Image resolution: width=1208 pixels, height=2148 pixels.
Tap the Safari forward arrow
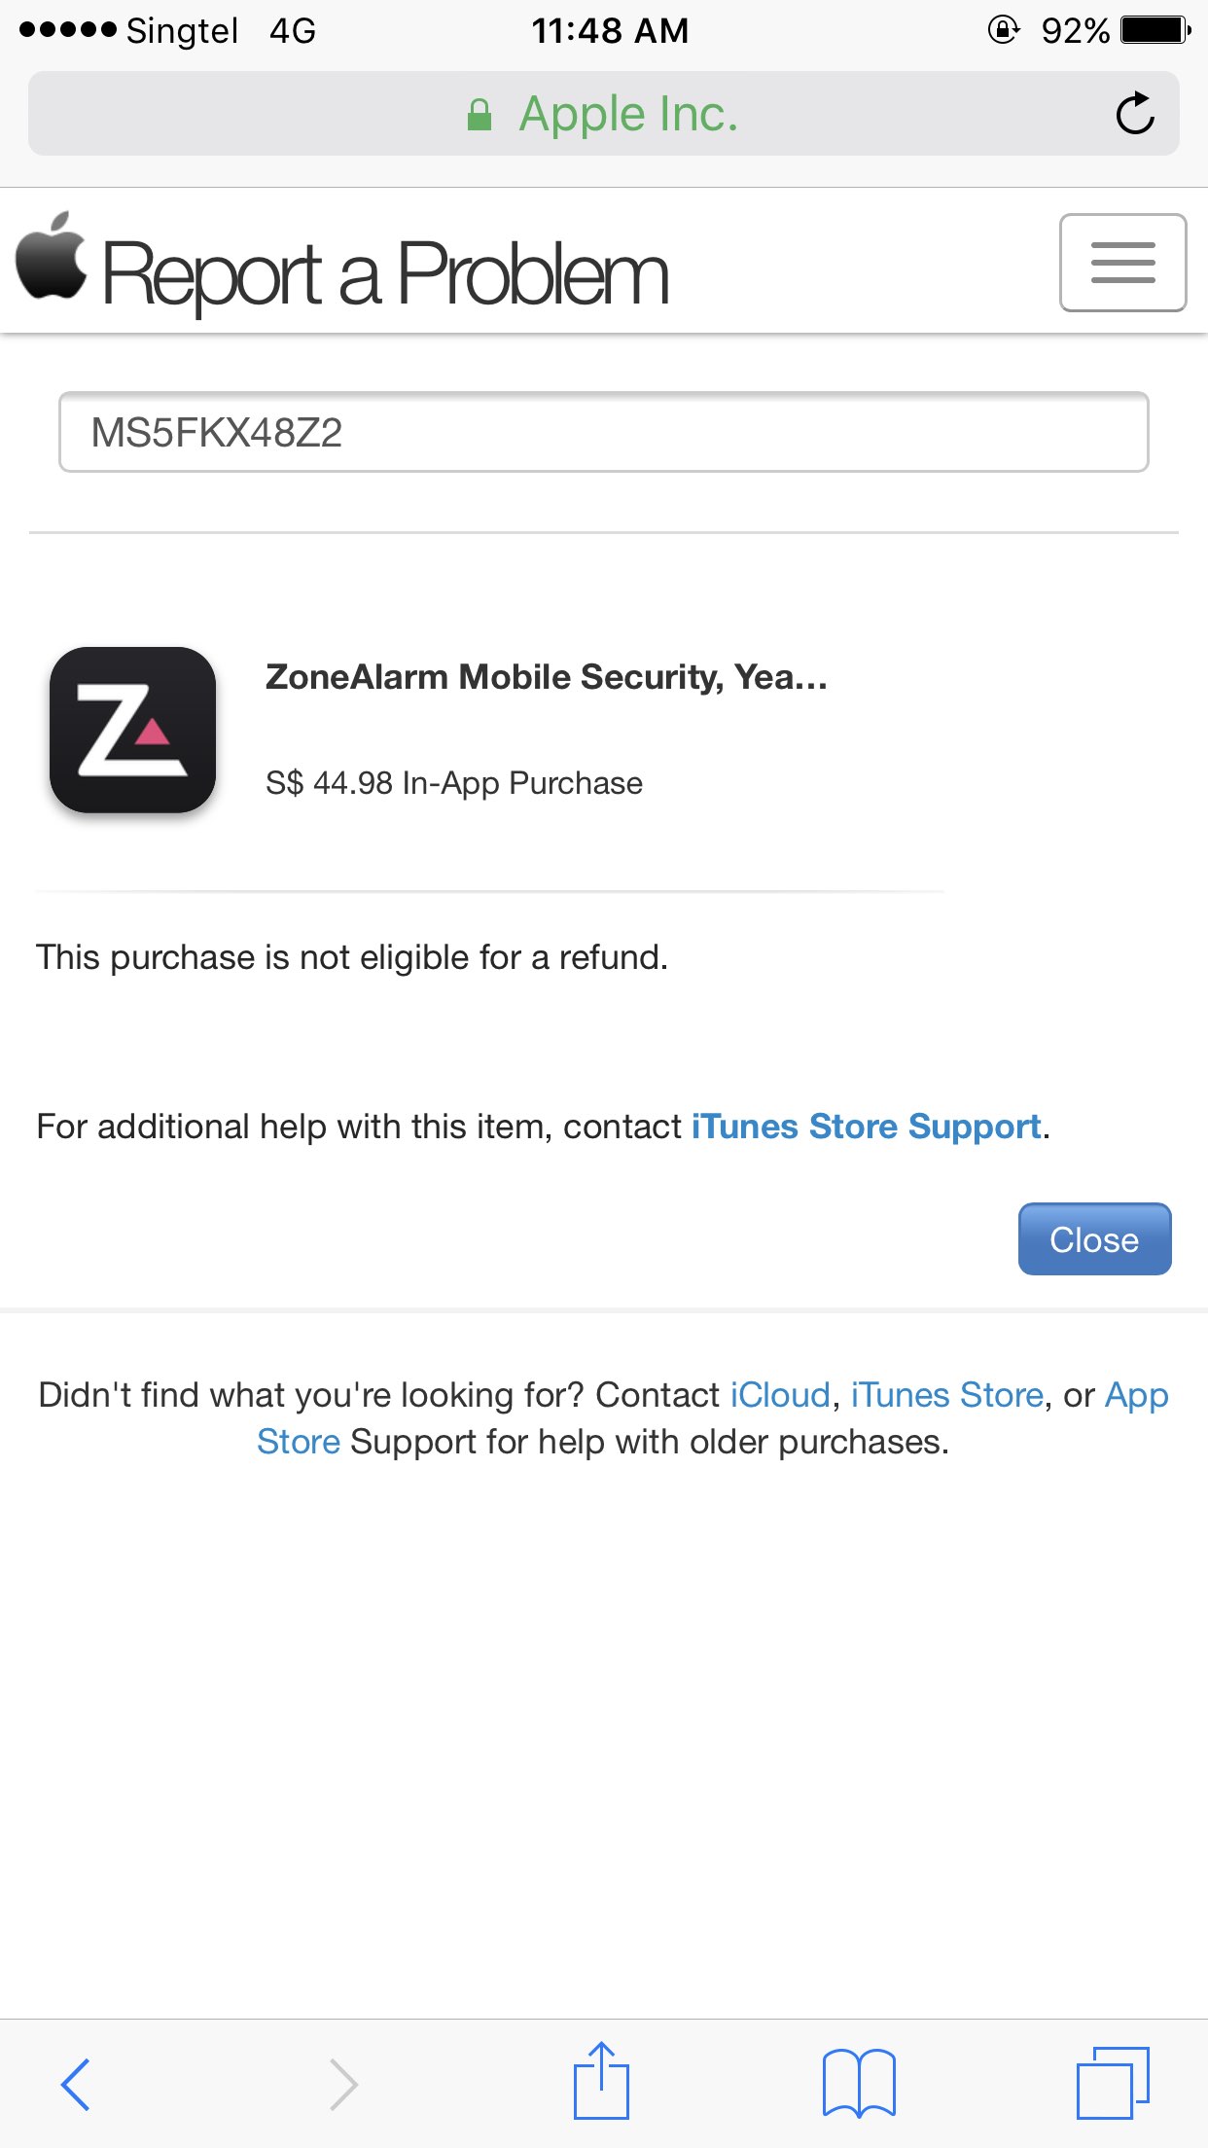pos(342,2084)
